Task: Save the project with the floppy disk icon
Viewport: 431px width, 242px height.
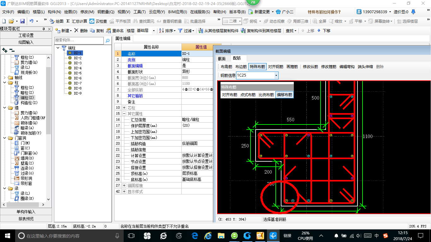Action: (22, 21)
